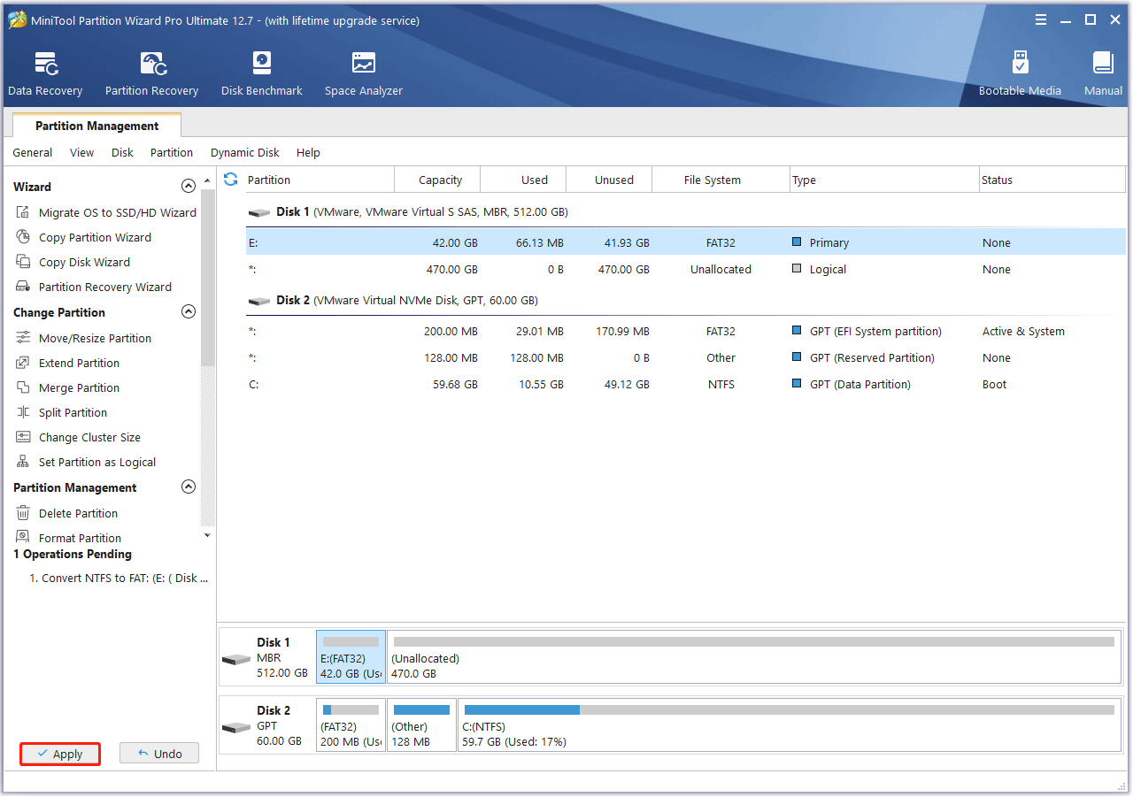
Task: Select Unallocated 470.0 GB block in disk map
Action: point(753,657)
